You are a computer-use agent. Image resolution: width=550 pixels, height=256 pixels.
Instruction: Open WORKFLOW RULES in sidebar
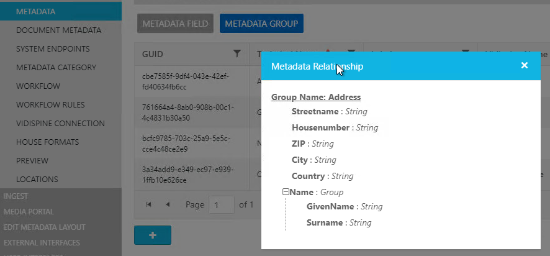click(50, 104)
